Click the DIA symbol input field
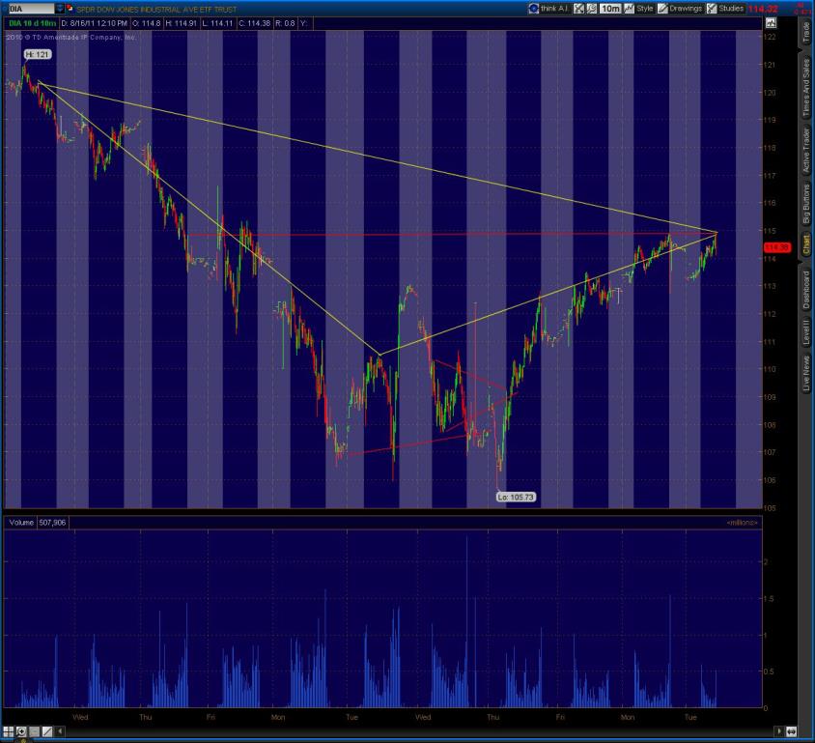Image resolution: width=815 pixels, height=743 pixels. [x=27, y=8]
